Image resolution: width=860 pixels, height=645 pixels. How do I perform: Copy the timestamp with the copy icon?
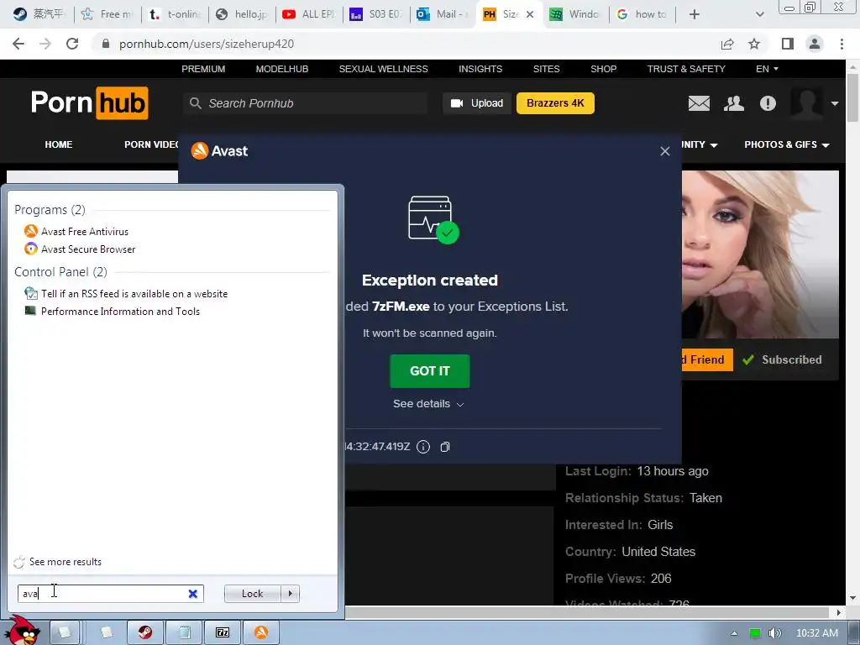tap(445, 447)
